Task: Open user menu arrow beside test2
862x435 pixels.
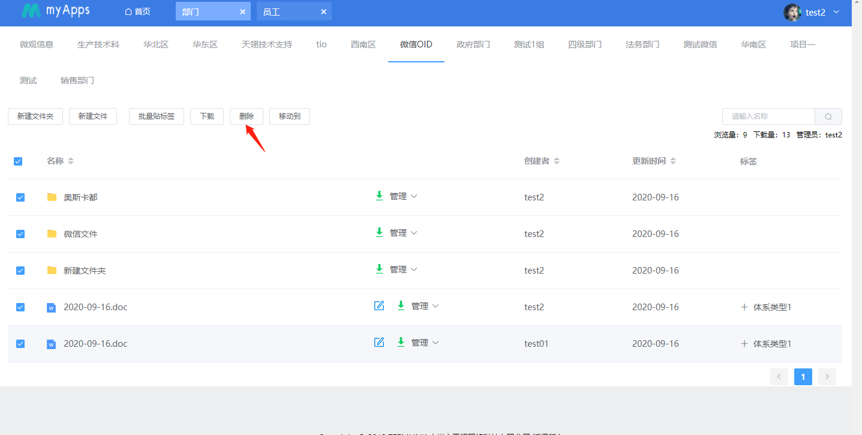Action: click(836, 12)
